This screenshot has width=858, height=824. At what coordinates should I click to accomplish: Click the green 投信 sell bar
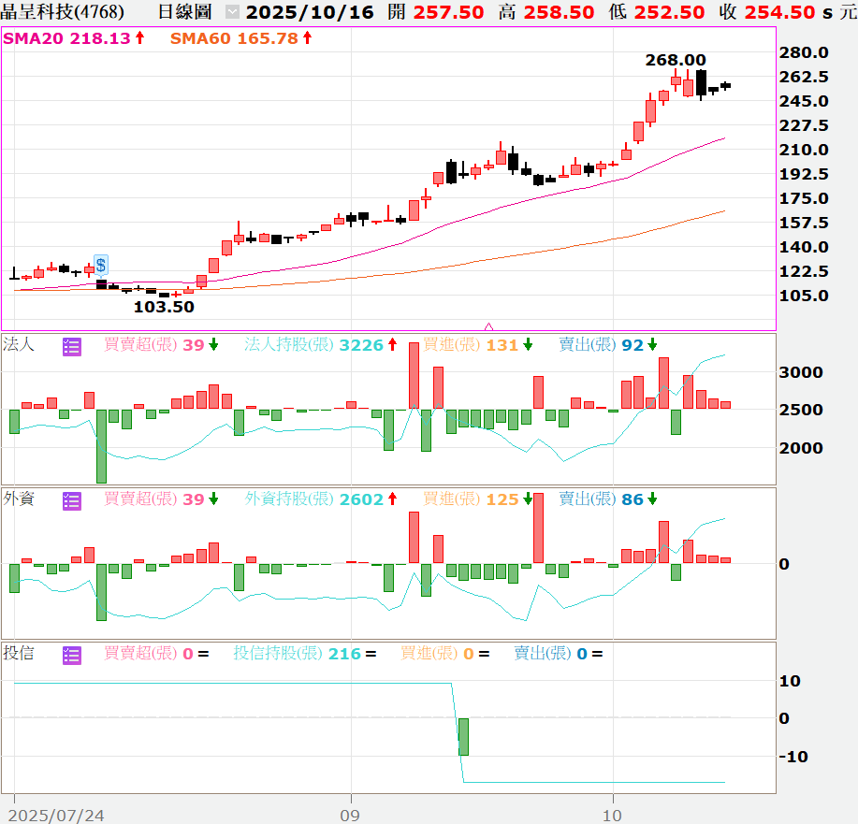[463, 737]
